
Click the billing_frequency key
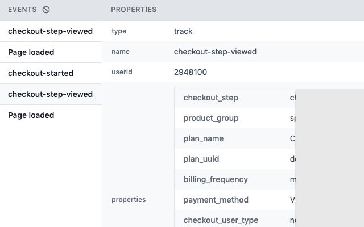point(216,179)
